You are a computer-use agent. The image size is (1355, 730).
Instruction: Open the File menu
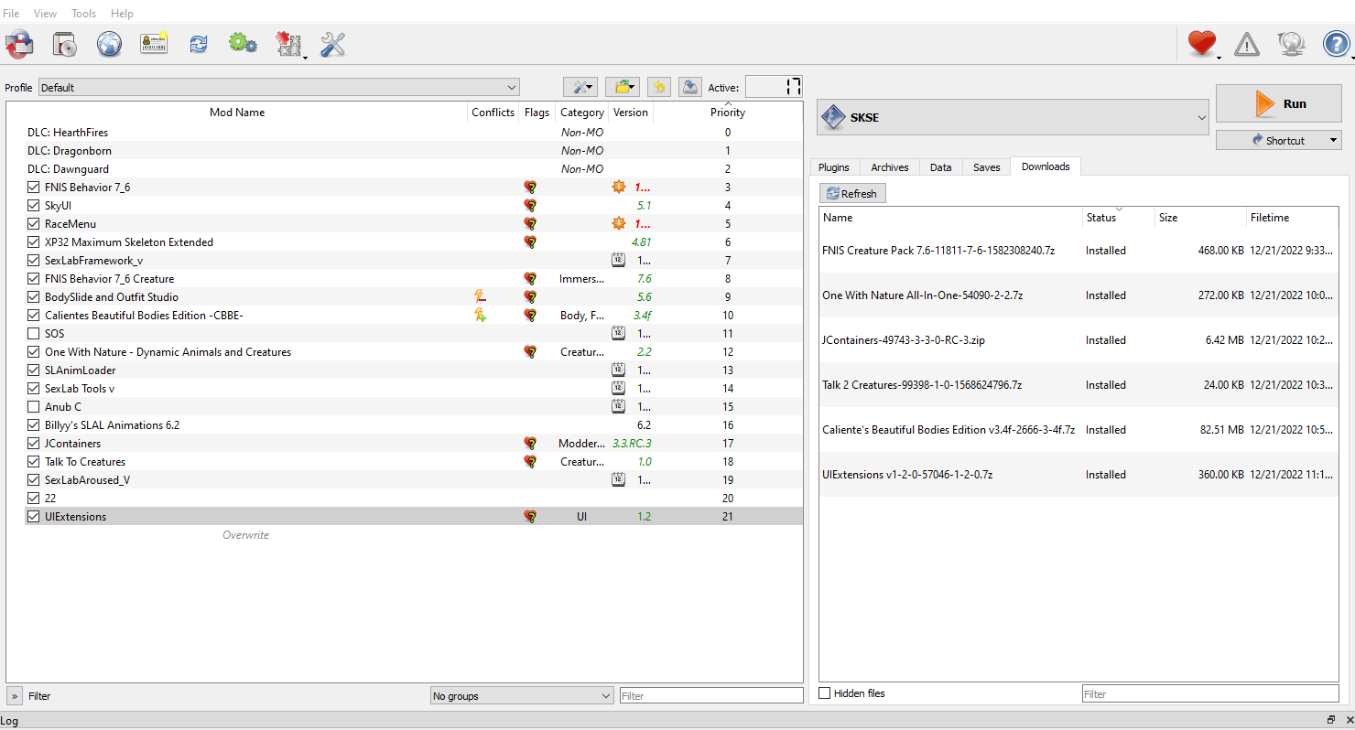coord(11,14)
